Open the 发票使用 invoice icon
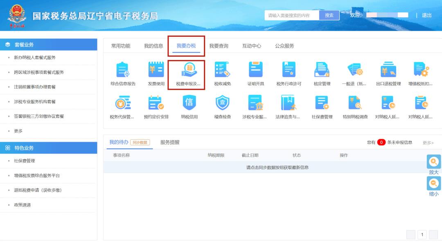The height and width of the screenshot is (245, 442). click(x=156, y=70)
